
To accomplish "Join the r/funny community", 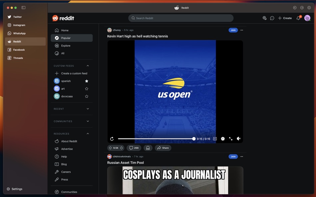I will click(233, 30).
